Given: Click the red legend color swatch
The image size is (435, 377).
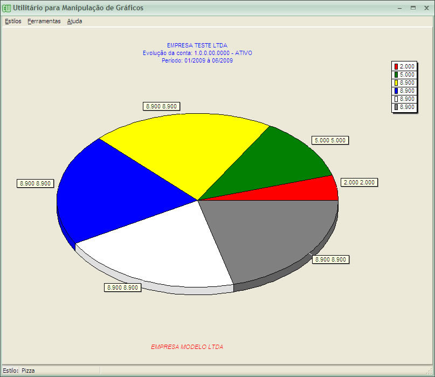Looking at the screenshot, I should point(396,67).
